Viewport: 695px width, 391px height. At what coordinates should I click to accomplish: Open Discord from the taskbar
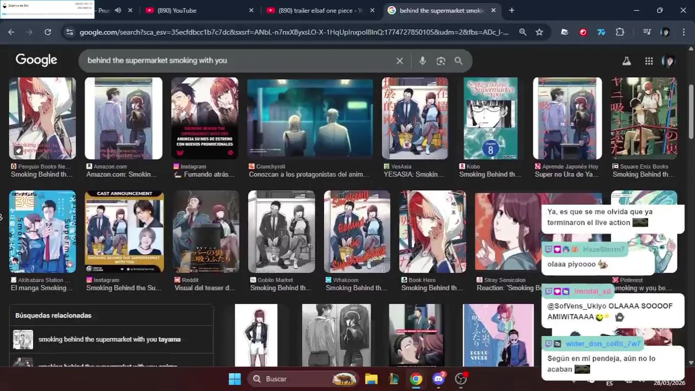click(x=439, y=379)
